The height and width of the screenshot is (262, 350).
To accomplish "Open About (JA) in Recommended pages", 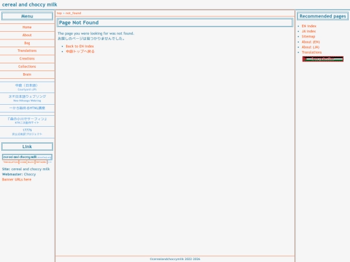I will click(x=310, y=47).
